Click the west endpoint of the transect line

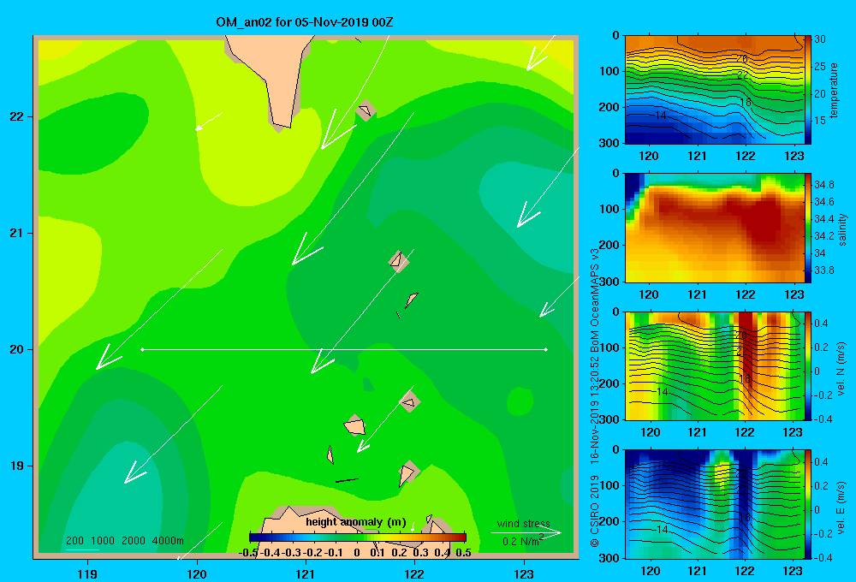coord(142,349)
